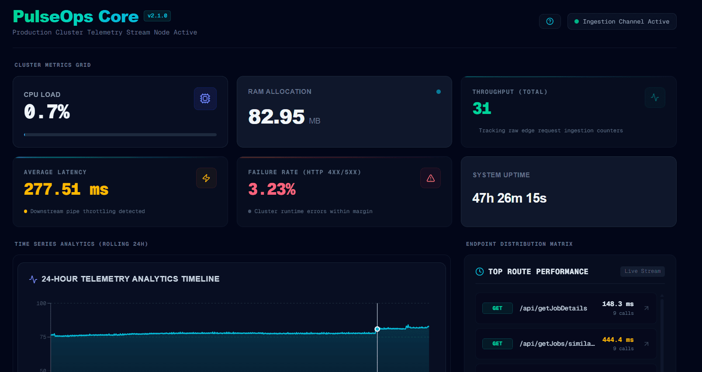Click the failure rate warning triangle icon
702x372 pixels.
coord(430,178)
